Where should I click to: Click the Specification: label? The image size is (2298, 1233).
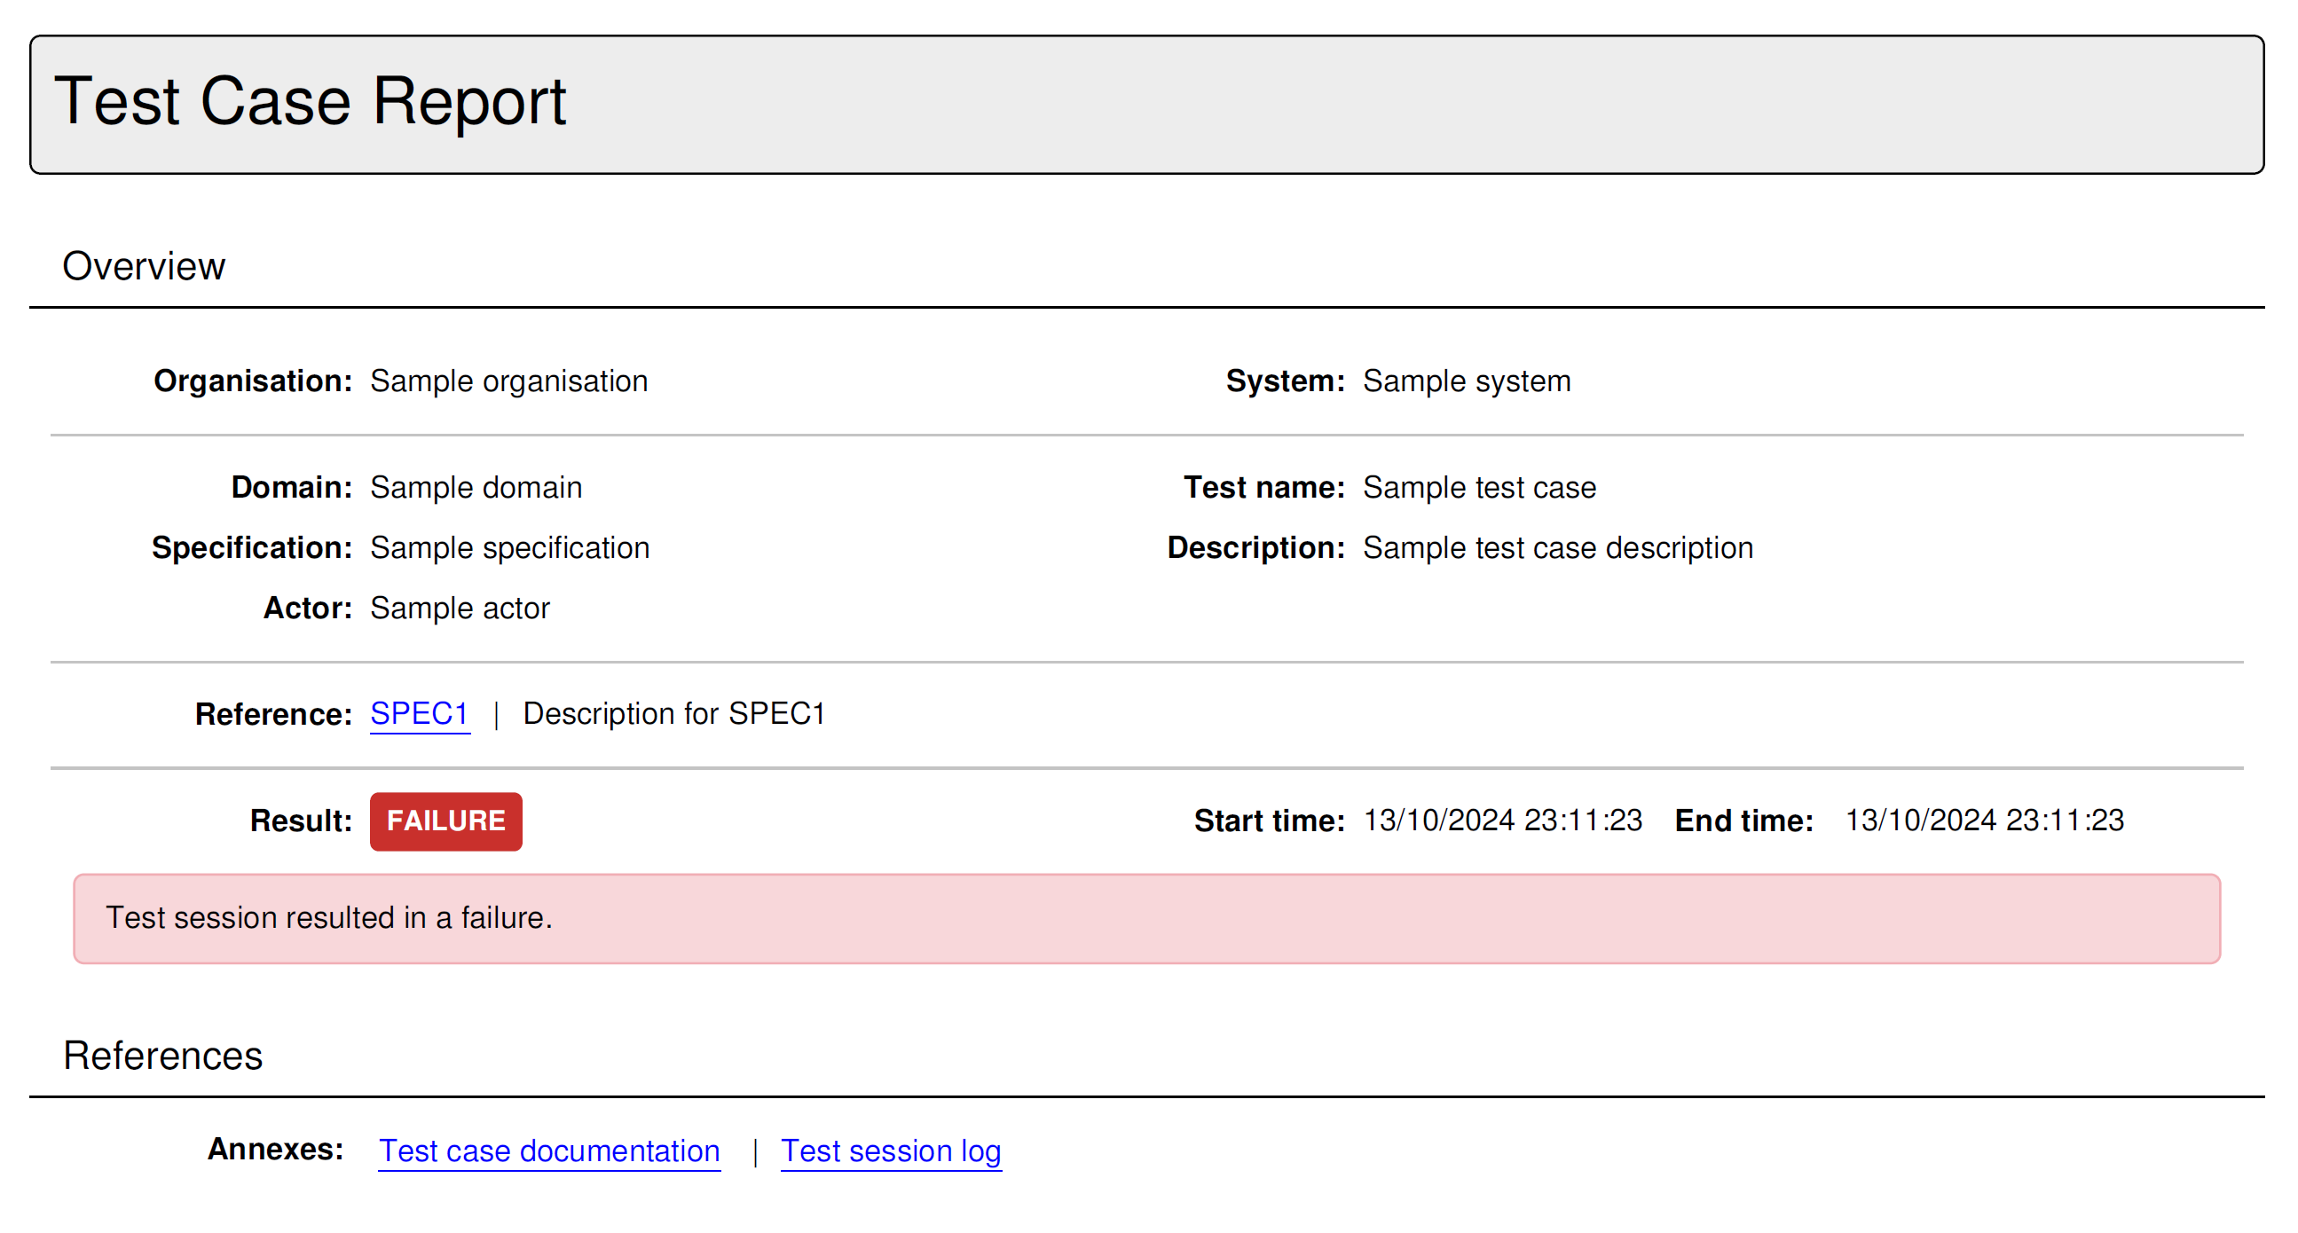pos(253,548)
